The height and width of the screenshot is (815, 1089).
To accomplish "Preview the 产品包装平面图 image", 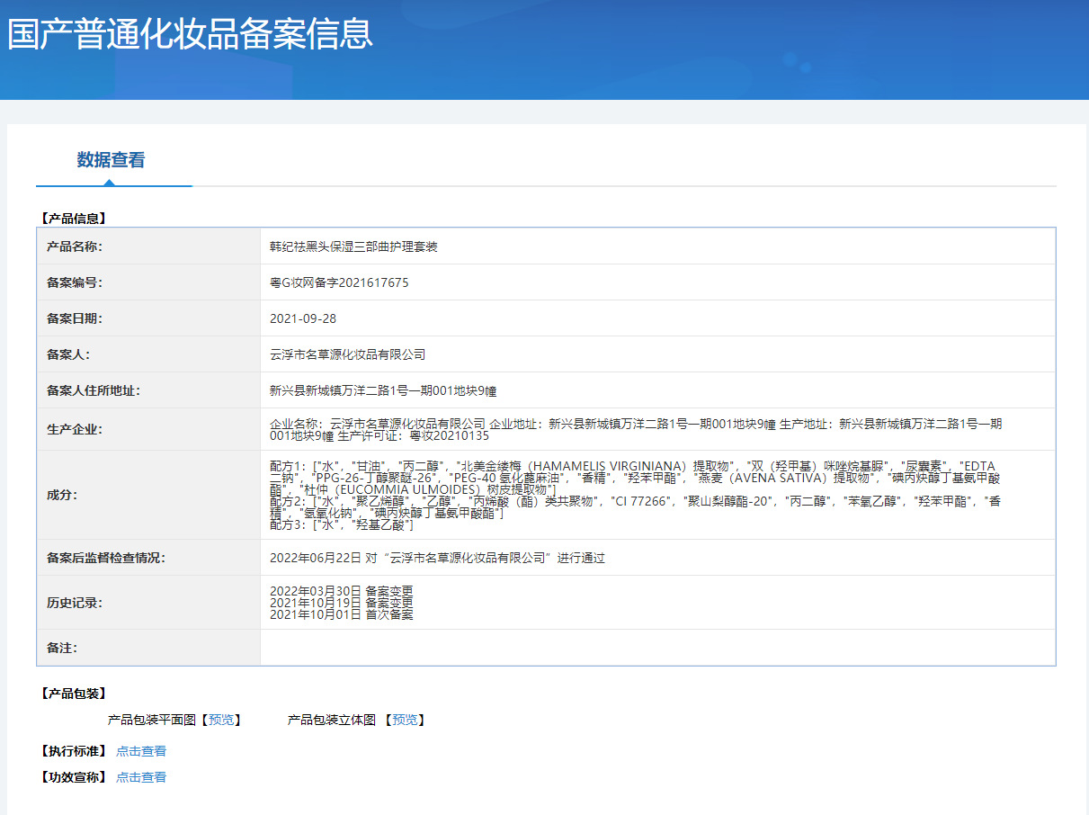I will pos(221,720).
